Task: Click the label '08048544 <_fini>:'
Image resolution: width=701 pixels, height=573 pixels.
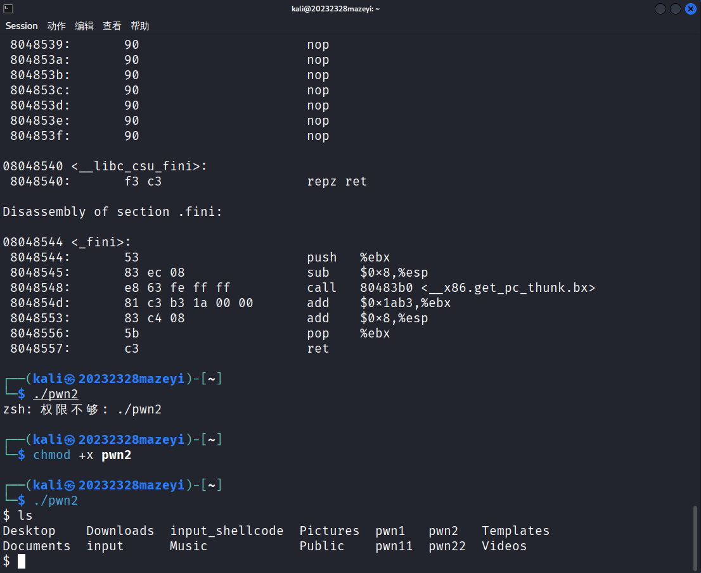Action: [x=67, y=242]
